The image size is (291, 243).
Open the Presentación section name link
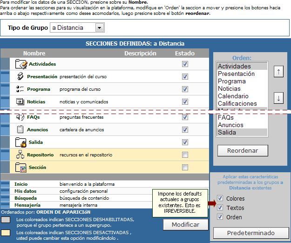point(42,76)
